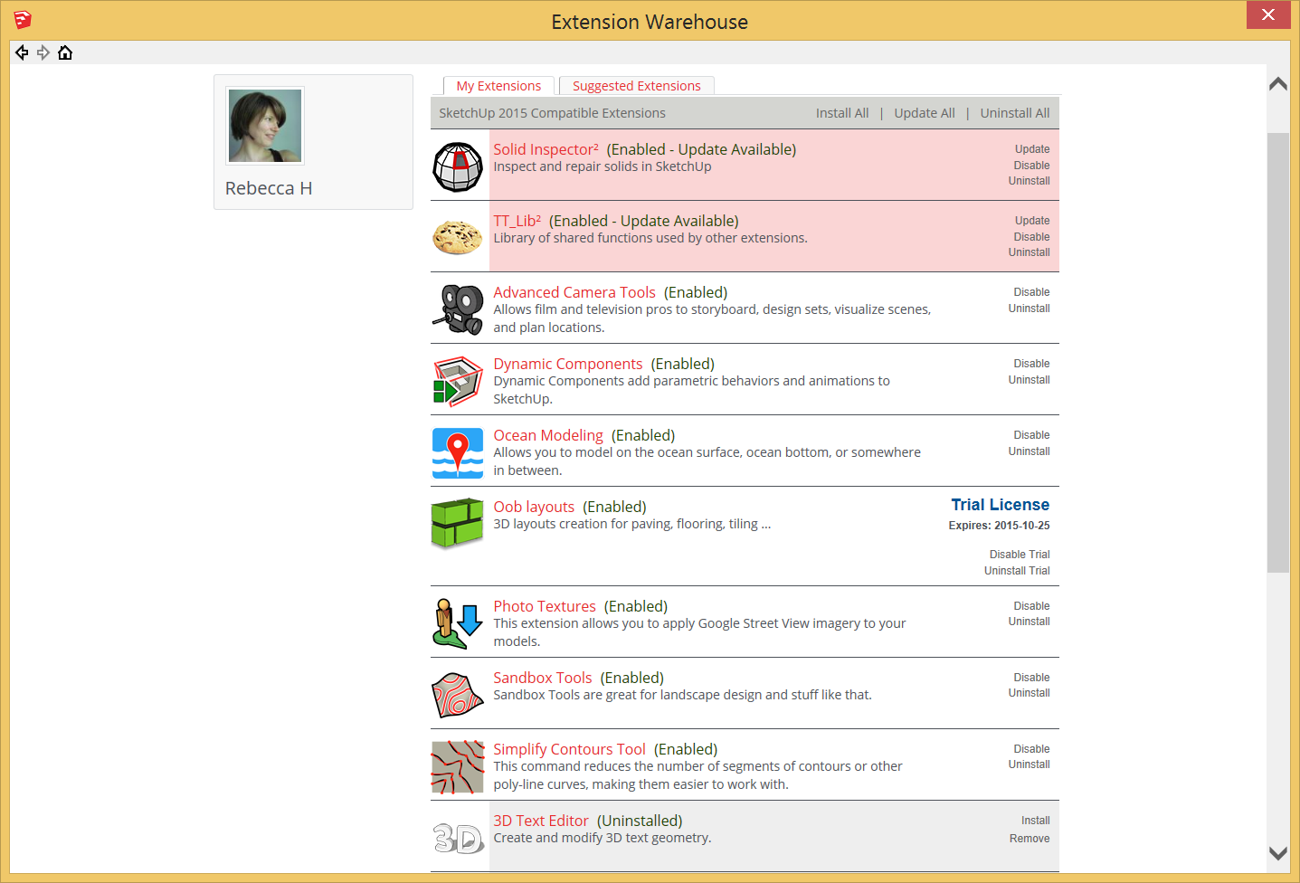Click the TT_Lib cookie icon

point(458,238)
